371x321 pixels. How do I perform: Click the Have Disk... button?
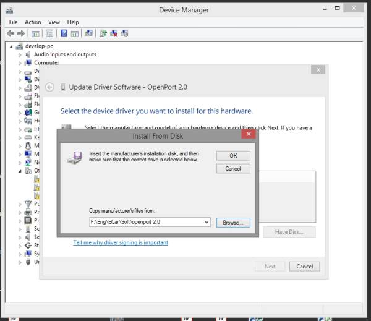(289, 232)
